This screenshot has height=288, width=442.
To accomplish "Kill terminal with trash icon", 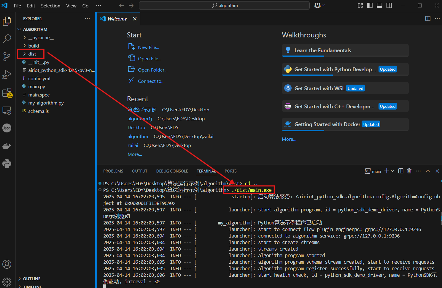I will 409,171.
